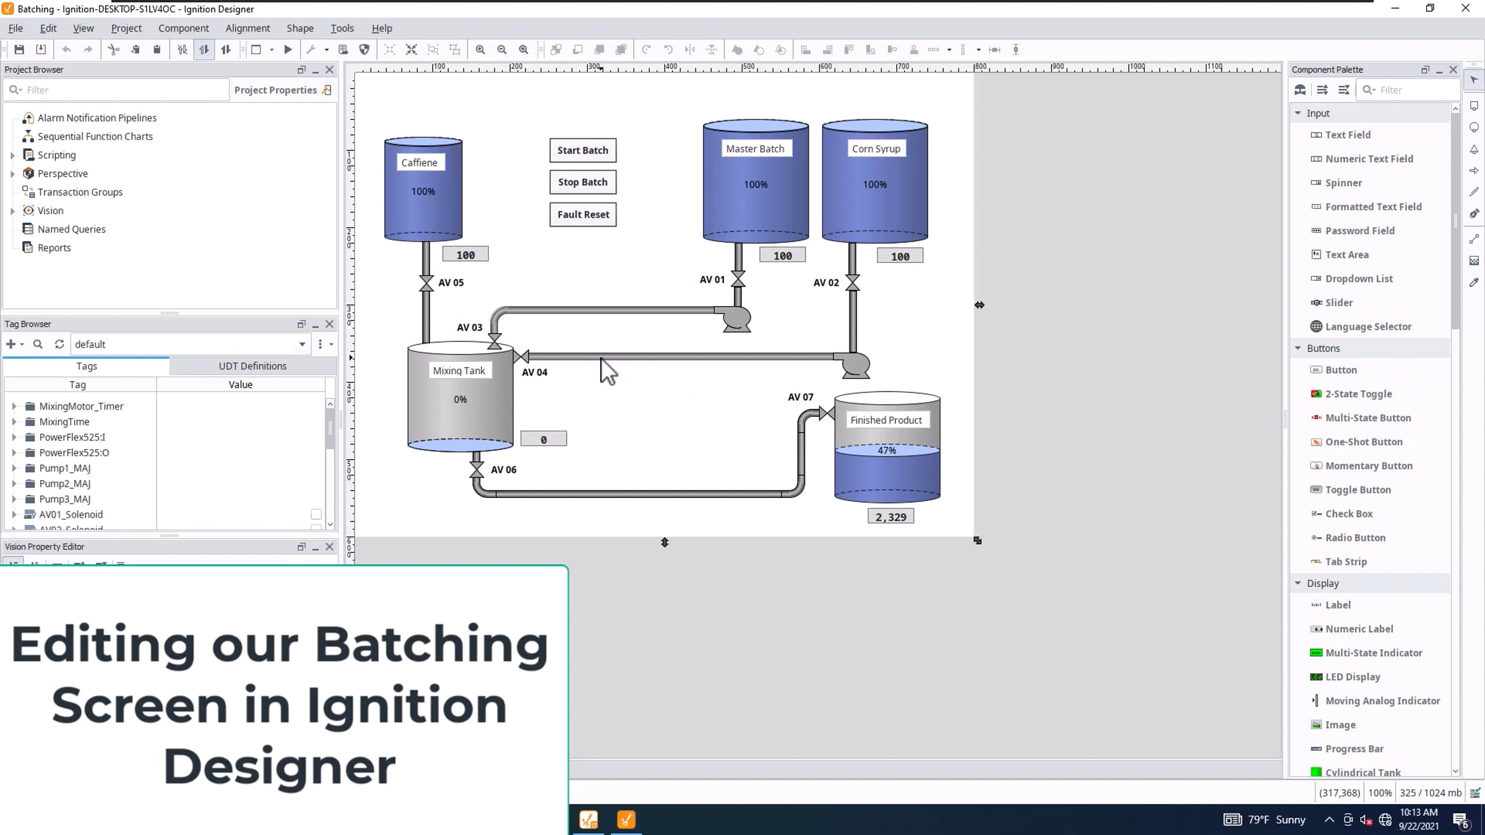Click the security shield toolbar icon

coord(364,49)
